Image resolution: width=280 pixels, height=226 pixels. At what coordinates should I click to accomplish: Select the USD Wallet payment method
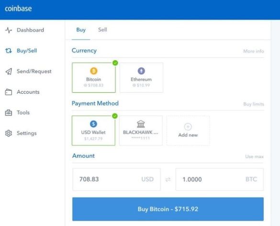point(93,130)
